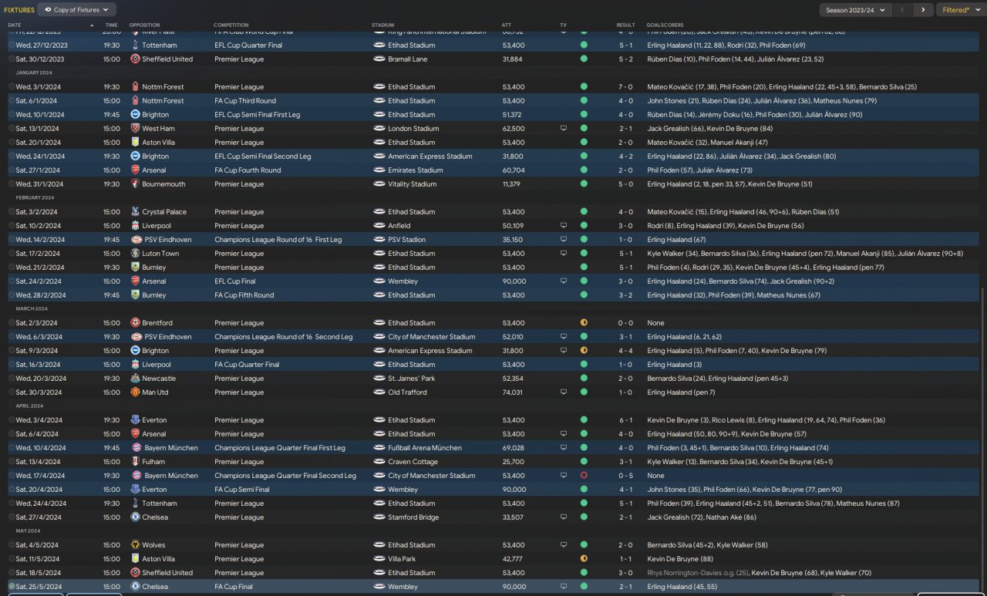The width and height of the screenshot is (987, 596).
Task: Click Crystal Palace club badge
Action: point(136,212)
